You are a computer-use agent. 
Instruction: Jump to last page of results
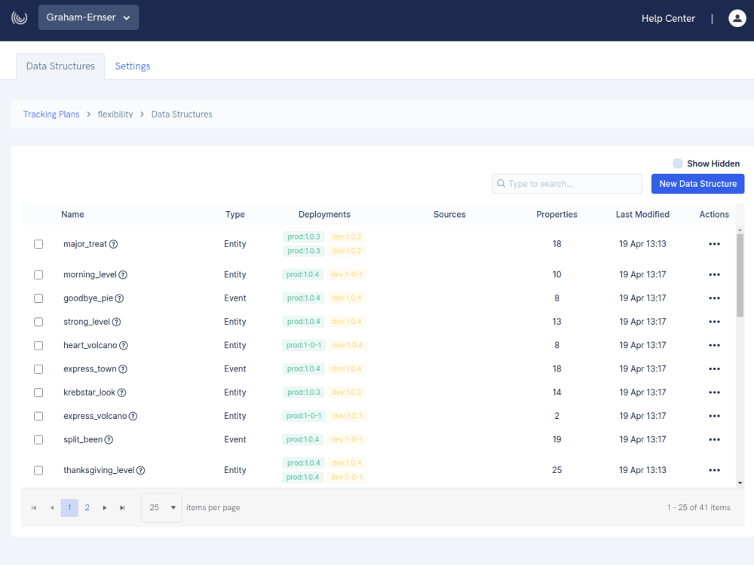[123, 508]
